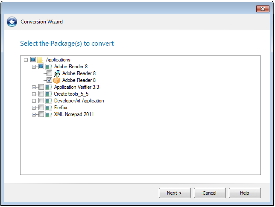Expand the Application Verifier 3.3 node
The image size is (275, 207).
[34, 87]
